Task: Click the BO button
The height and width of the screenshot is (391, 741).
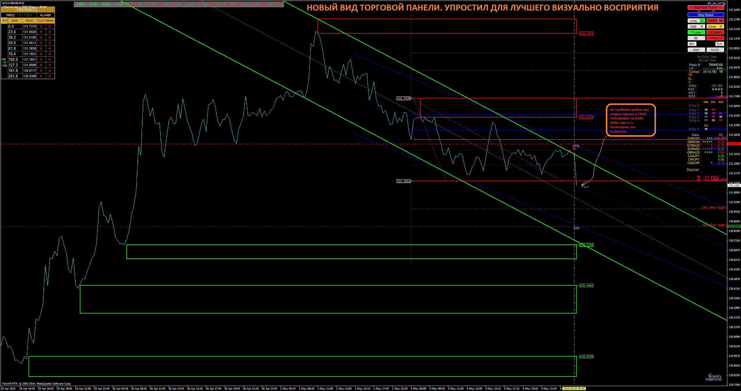Action: tap(692, 44)
